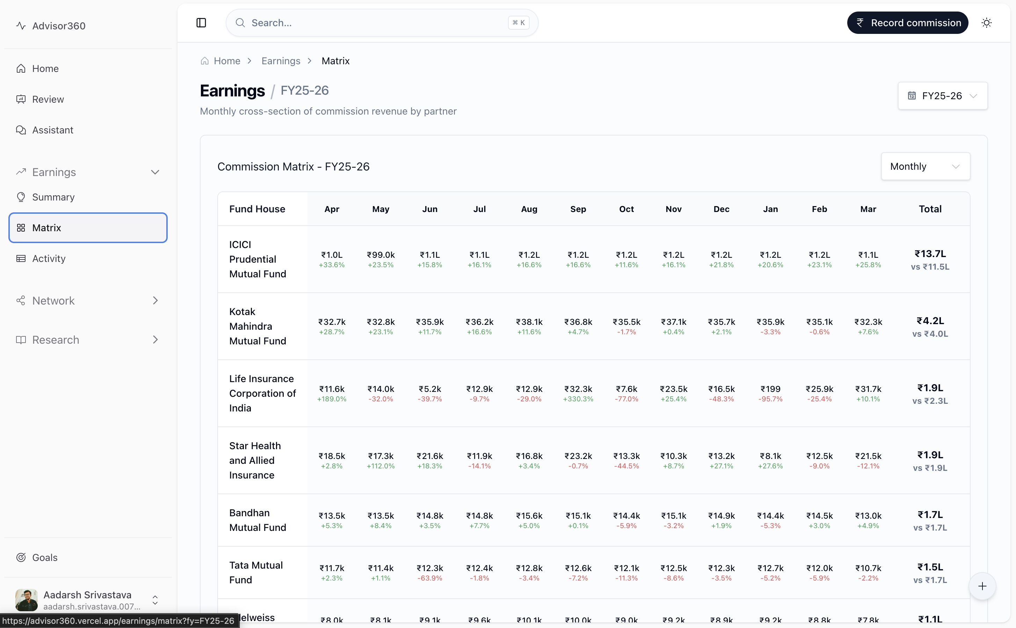Click Bandhan Mutual Fund row name
This screenshot has width=1016, height=628.
(257, 520)
